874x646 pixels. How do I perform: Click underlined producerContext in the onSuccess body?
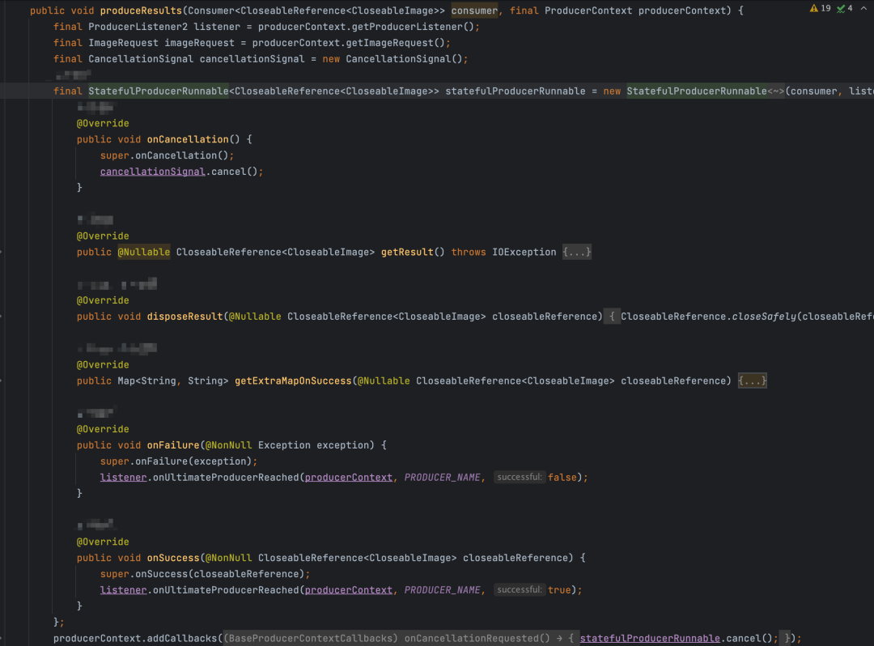point(348,590)
